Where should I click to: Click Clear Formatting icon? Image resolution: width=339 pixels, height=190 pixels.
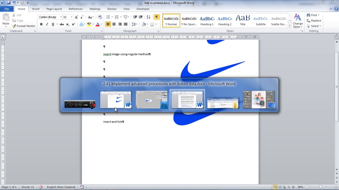click(x=100, y=17)
